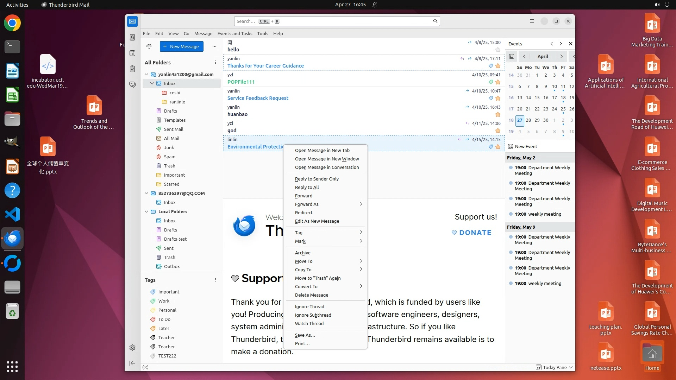This screenshot has height=380, width=676.
Task: Select the Important tag color swatch
Action: pyautogui.click(x=153, y=292)
